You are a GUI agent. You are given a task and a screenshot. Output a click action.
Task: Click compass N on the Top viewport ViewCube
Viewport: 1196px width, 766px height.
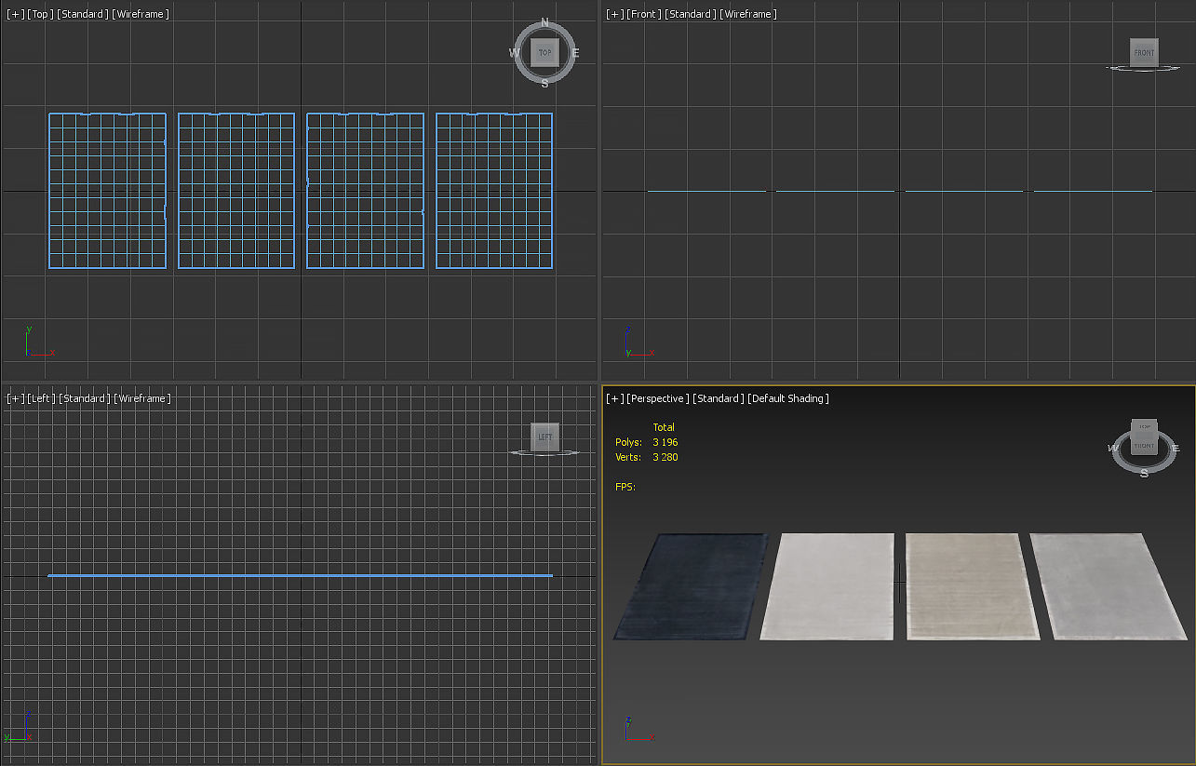pos(544,23)
